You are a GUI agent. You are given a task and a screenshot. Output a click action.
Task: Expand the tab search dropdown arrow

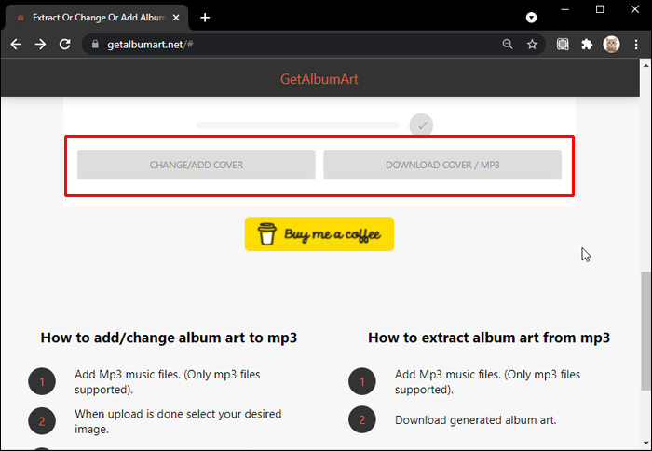pos(531,18)
